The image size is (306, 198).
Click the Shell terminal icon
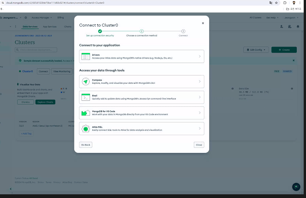pos(85,97)
